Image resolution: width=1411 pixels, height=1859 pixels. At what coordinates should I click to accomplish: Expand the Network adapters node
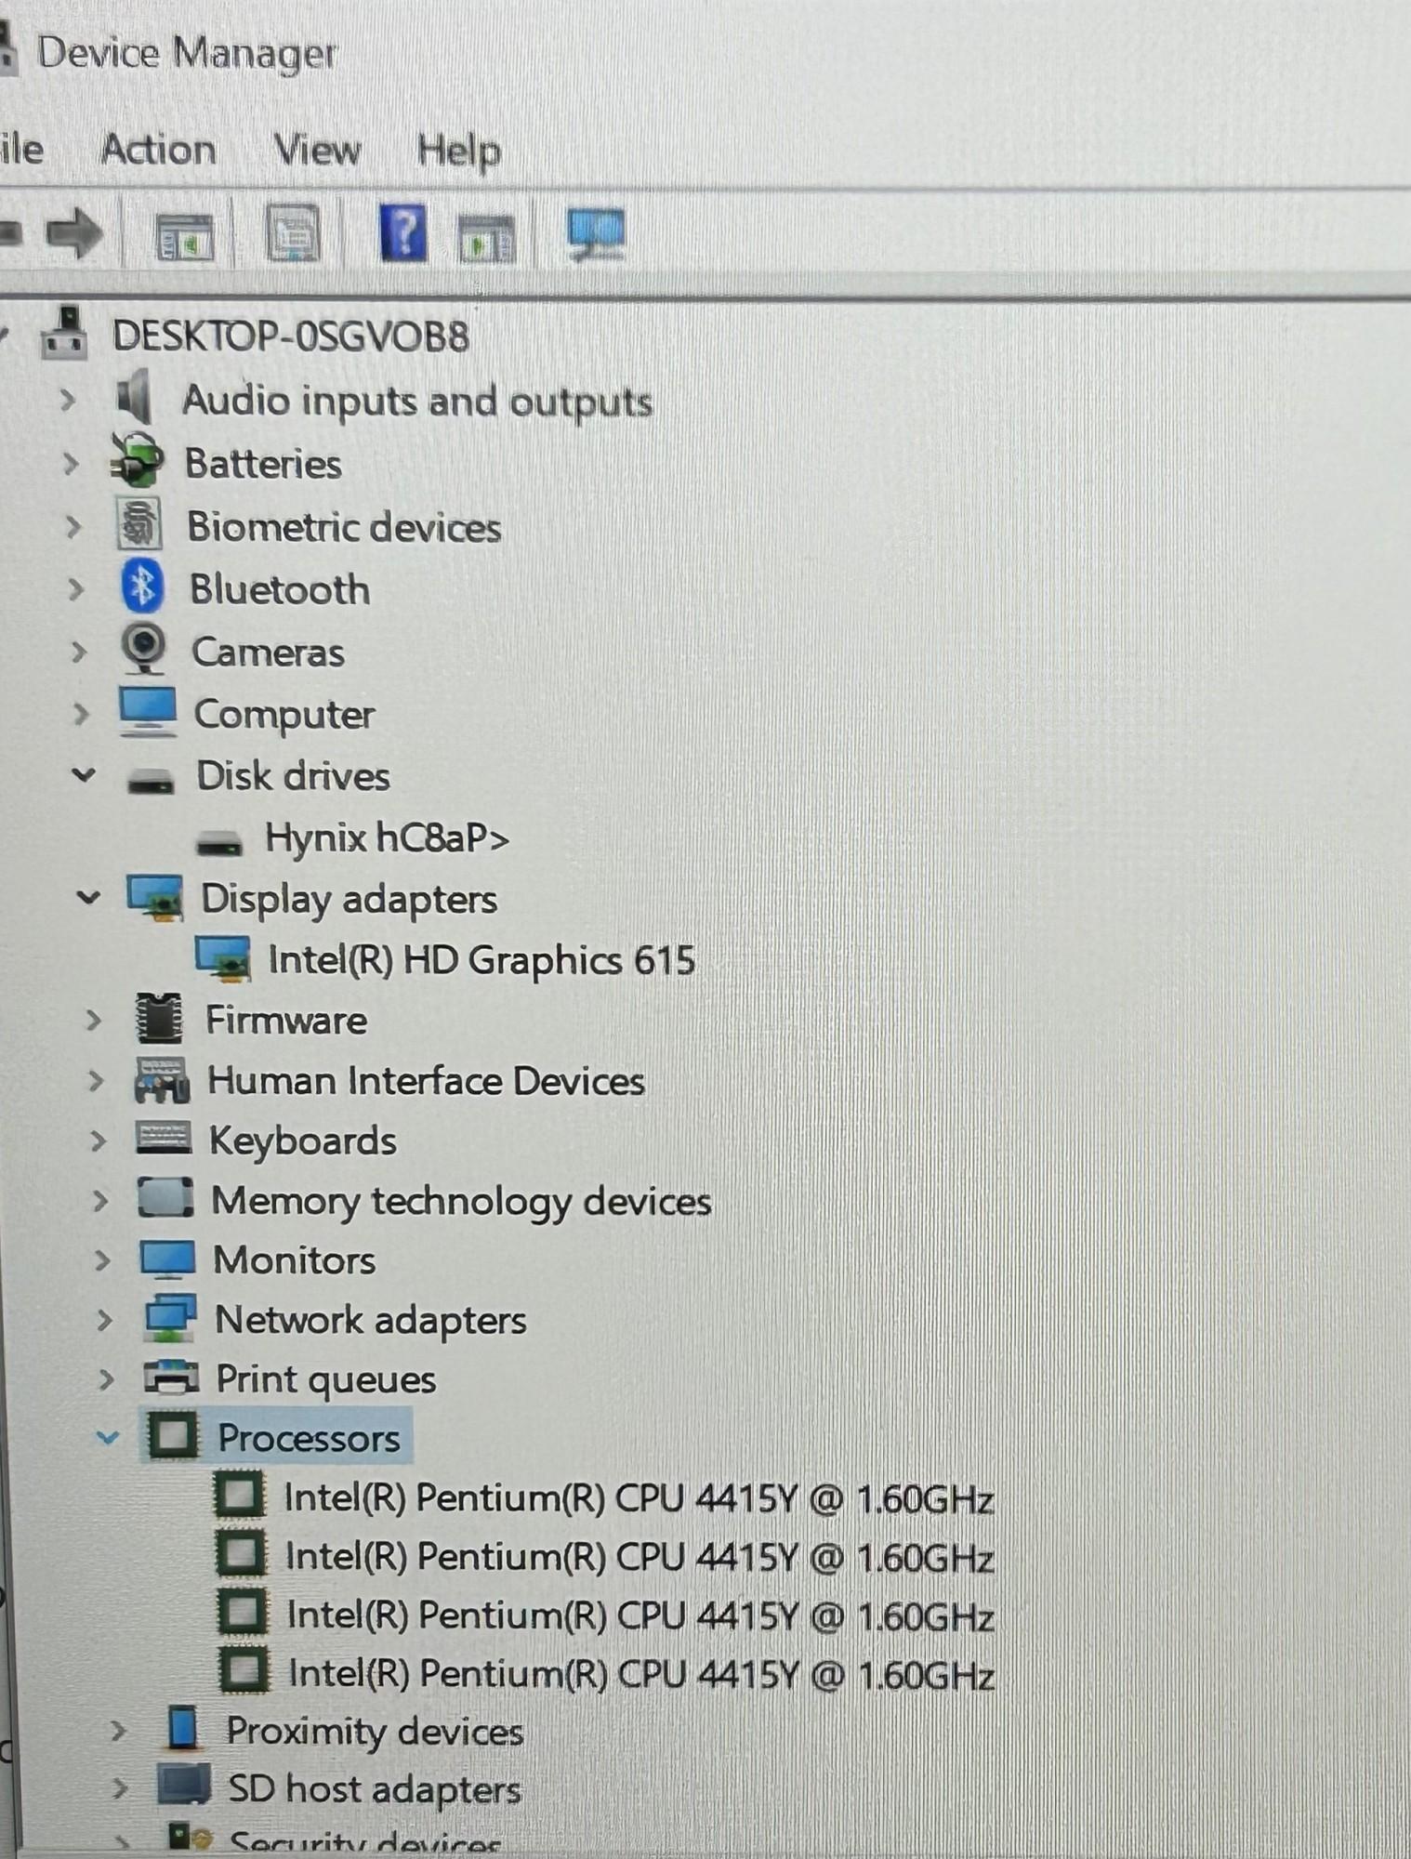coord(104,1320)
